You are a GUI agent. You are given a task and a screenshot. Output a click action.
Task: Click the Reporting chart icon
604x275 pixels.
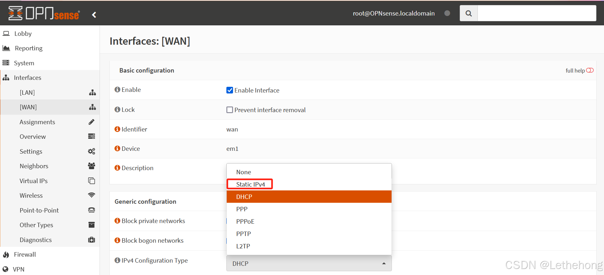coord(6,48)
